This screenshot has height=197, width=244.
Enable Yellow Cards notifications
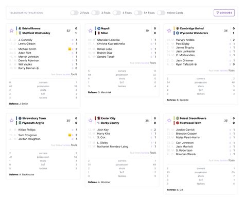[x=161, y=13]
